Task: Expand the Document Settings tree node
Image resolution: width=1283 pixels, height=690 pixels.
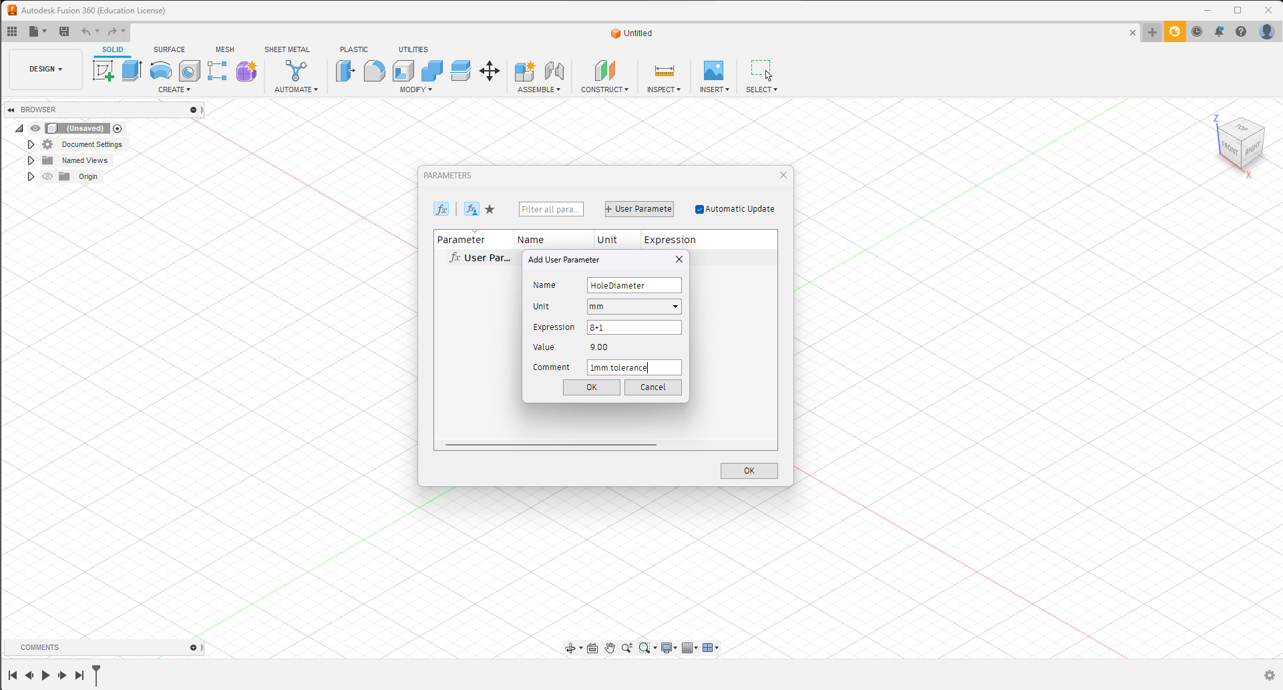Action: (31, 144)
